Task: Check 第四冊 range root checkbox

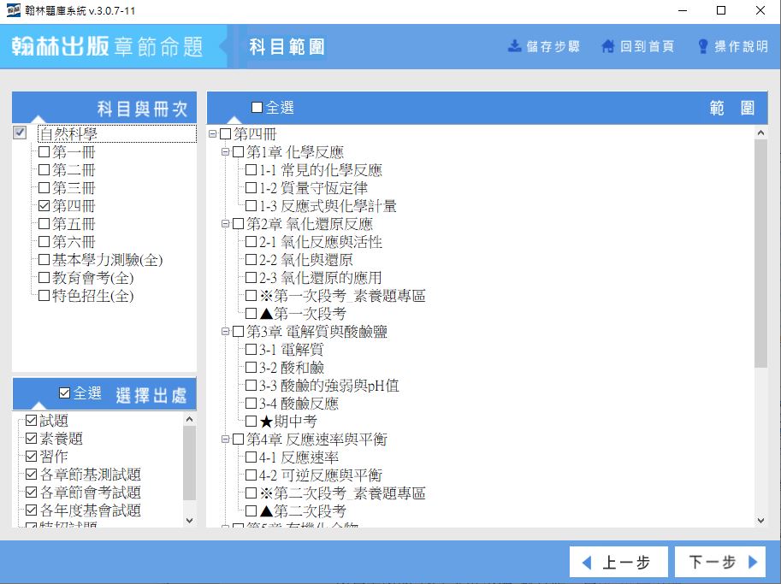Action: tap(226, 133)
